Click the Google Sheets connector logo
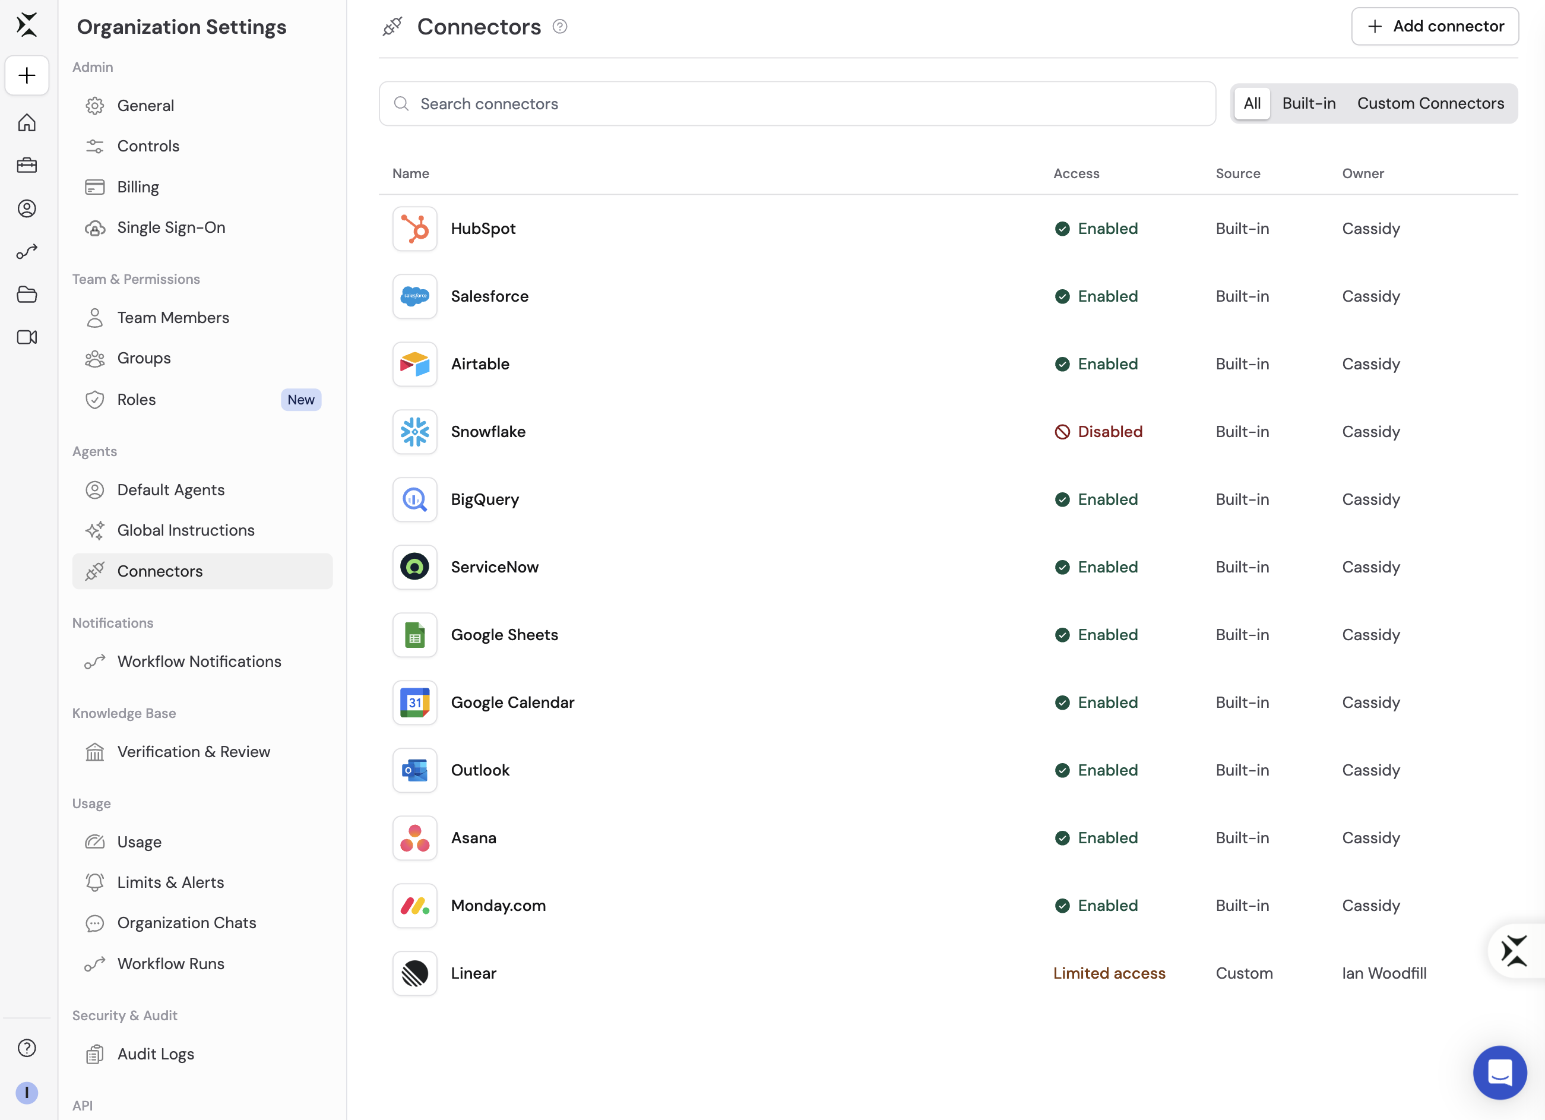 click(415, 635)
